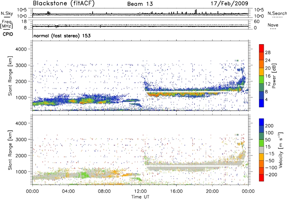Click the '-50' Velocity color bar label
This screenshot has height=199, width=287.
(x=270, y=161)
